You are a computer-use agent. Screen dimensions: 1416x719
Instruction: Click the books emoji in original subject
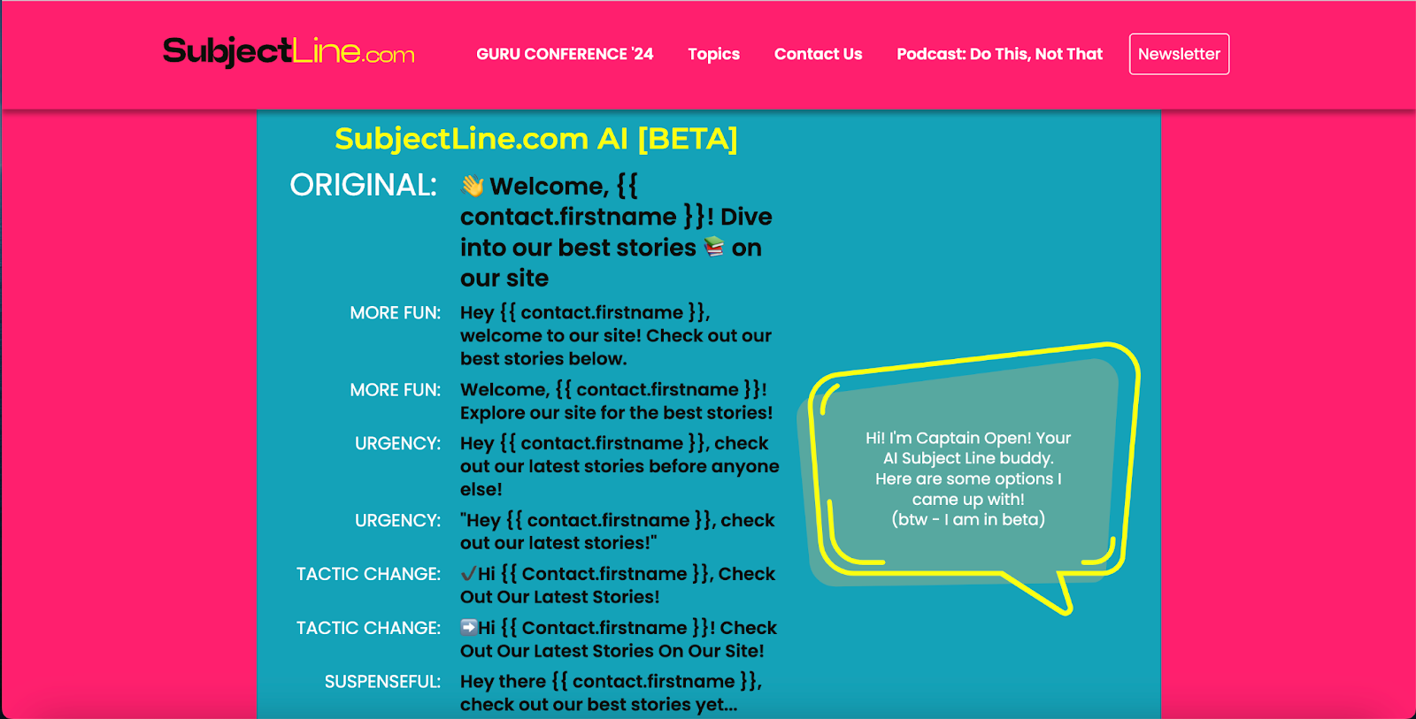714,247
